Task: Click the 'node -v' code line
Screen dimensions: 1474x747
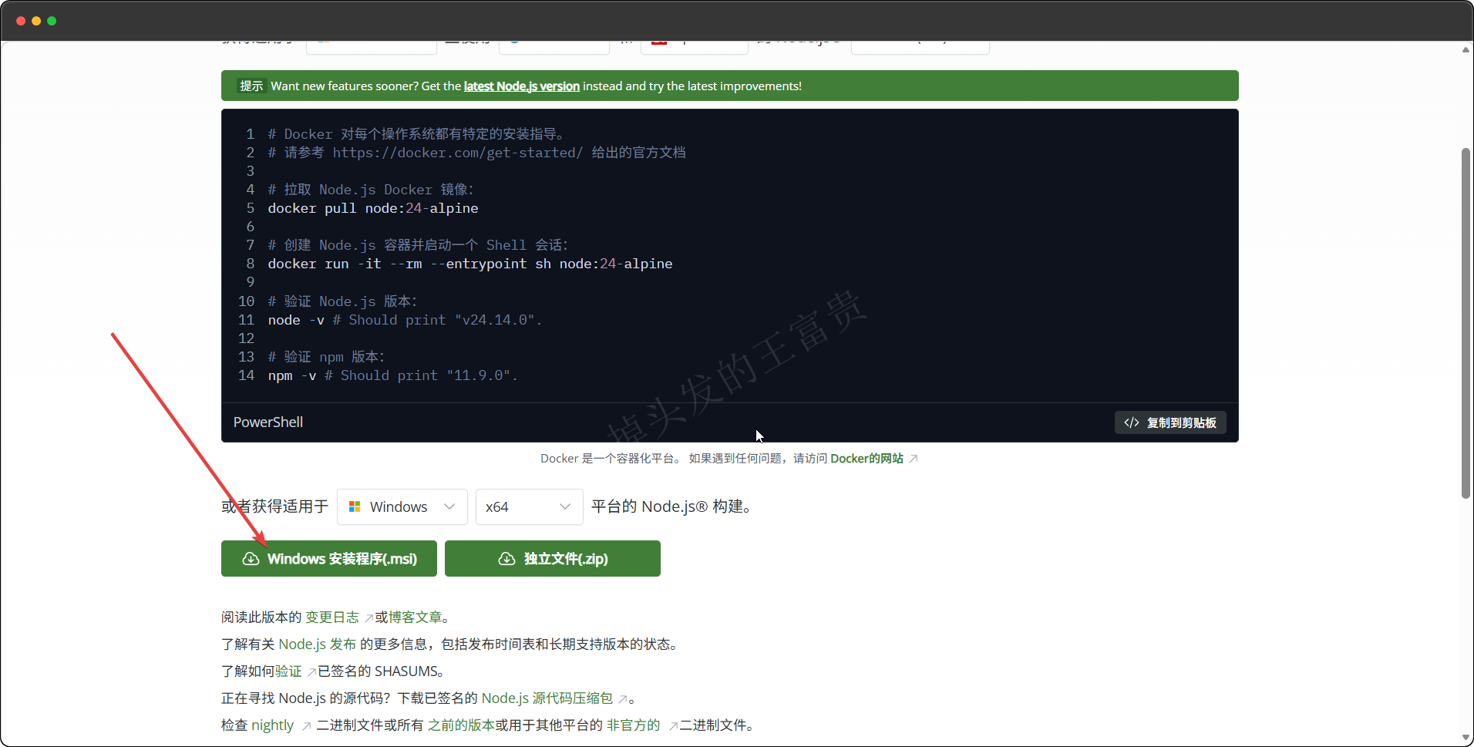Action: point(406,320)
